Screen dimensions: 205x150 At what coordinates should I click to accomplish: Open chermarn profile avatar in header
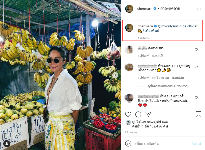click(129, 9)
